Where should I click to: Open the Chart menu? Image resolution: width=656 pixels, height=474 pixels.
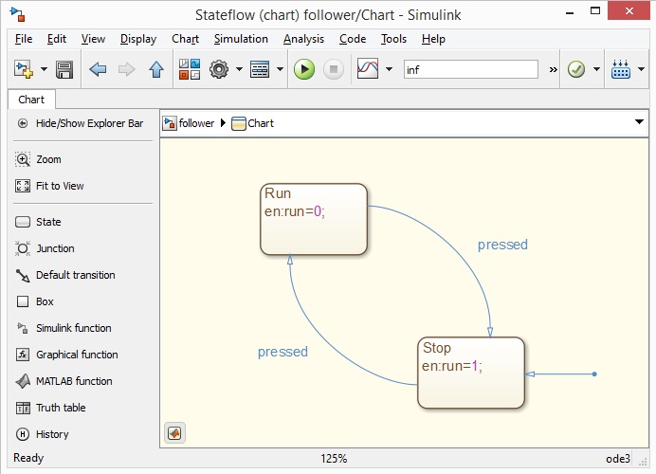[x=186, y=39]
